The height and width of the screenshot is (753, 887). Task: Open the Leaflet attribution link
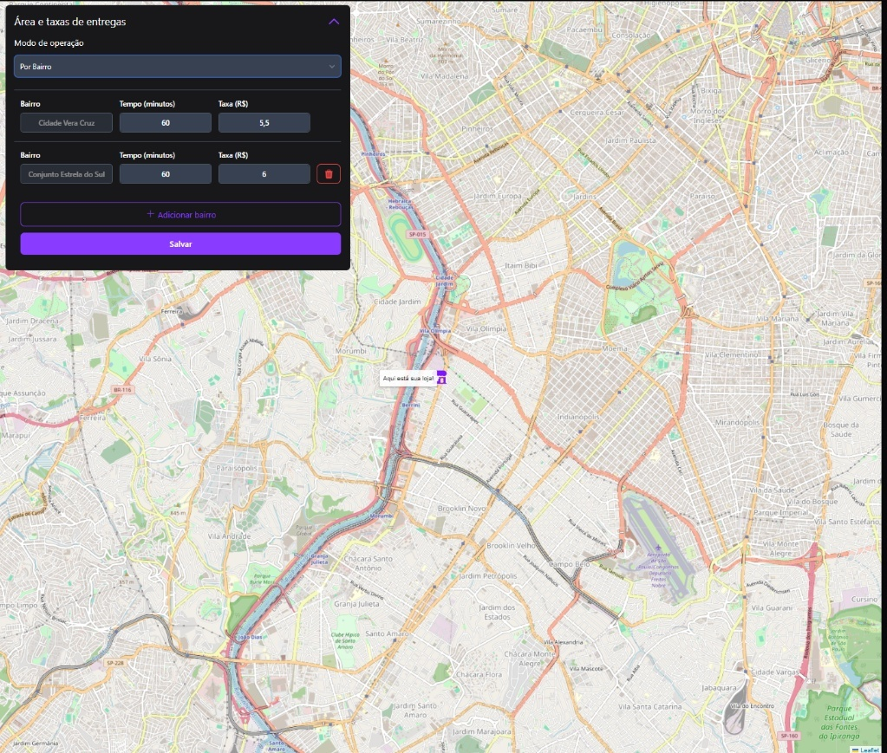tap(870, 749)
